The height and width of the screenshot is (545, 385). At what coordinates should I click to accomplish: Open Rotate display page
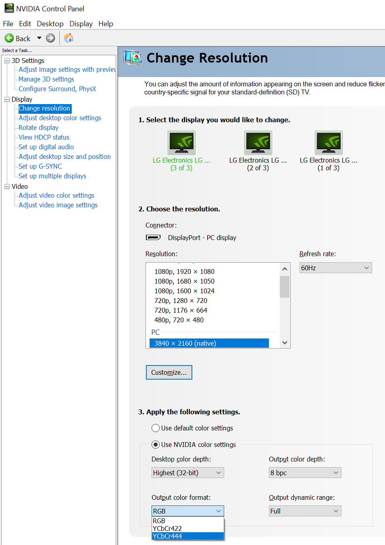tap(39, 127)
